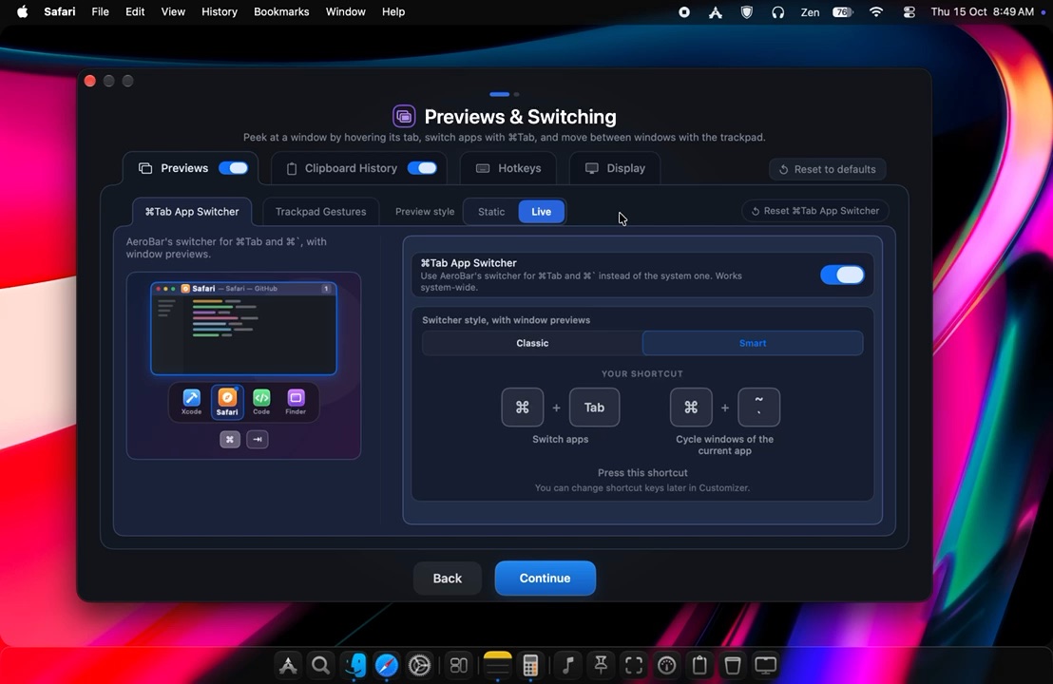The image size is (1053, 684).
Task: Click the ⌘ keycap below the switcher preview
Action: click(x=230, y=439)
